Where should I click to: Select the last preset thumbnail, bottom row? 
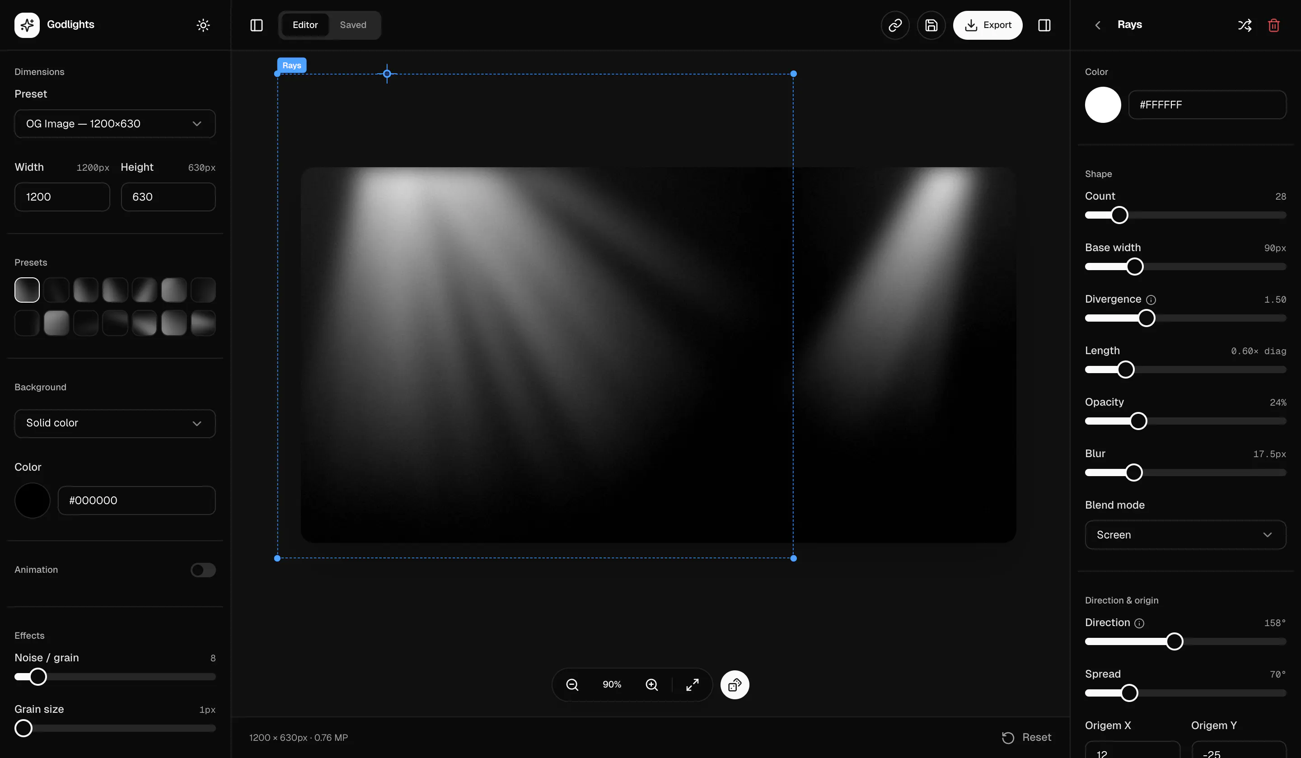[x=203, y=323]
